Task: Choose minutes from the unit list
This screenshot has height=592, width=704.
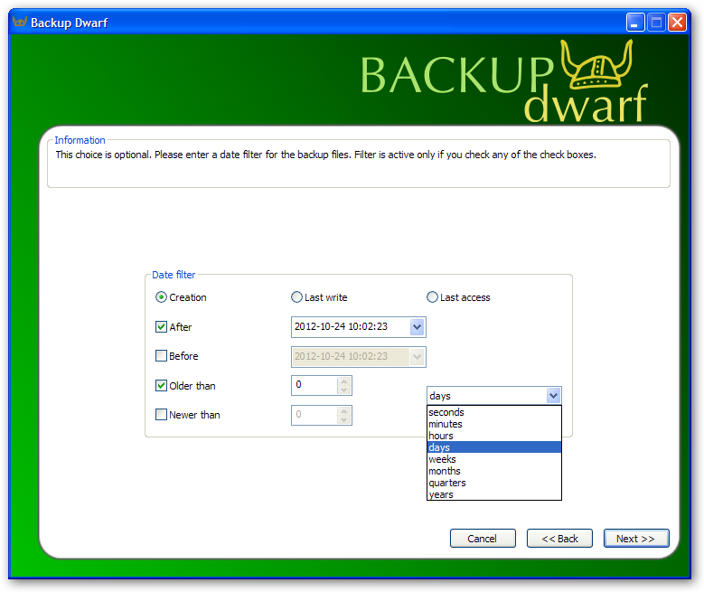Action: tap(493, 424)
